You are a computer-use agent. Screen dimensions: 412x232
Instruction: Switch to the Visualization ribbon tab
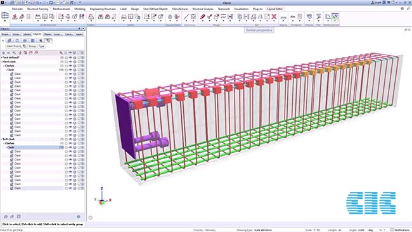pyautogui.click(x=241, y=9)
